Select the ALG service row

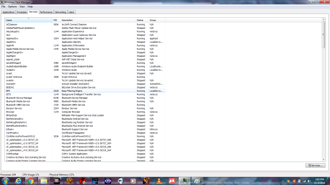[x=85, y=35]
